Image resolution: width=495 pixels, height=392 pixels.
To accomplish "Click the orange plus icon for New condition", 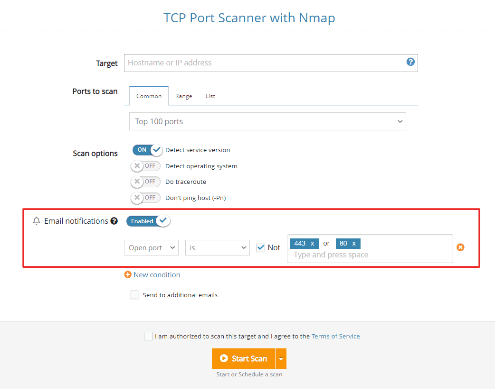I will coord(127,274).
